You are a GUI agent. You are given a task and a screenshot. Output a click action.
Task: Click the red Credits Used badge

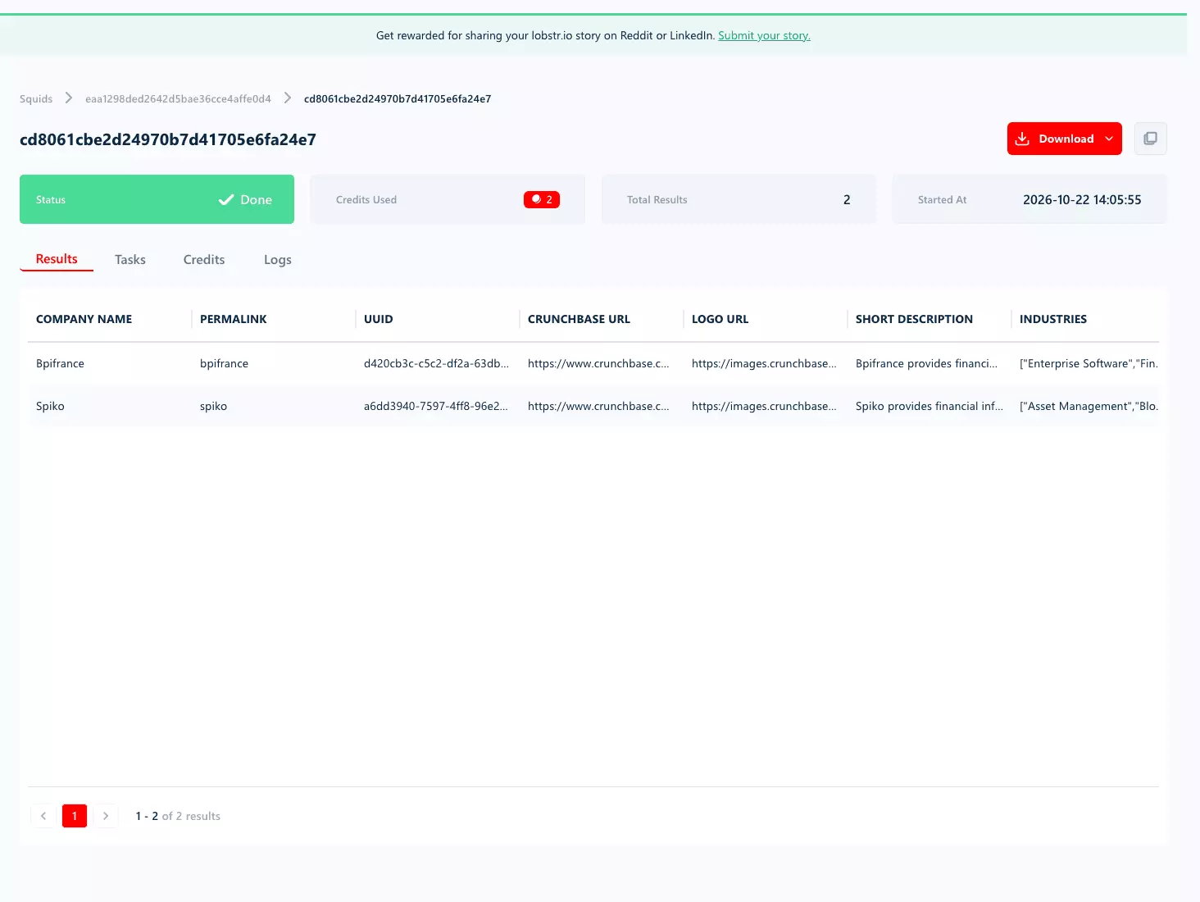pyautogui.click(x=542, y=199)
